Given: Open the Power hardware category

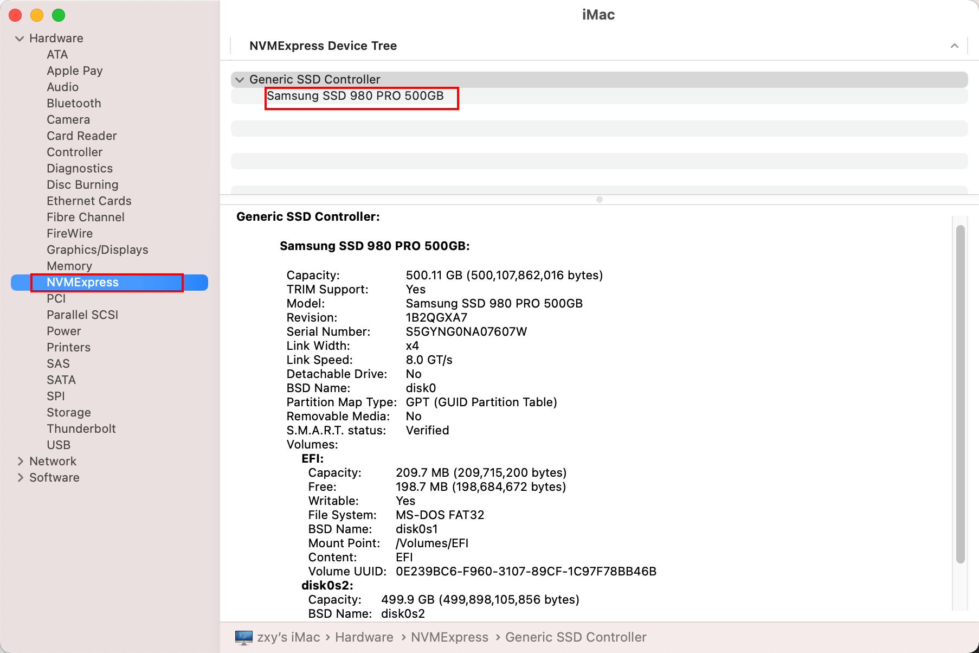Looking at the screenshot, I should [x=63, y=331].
